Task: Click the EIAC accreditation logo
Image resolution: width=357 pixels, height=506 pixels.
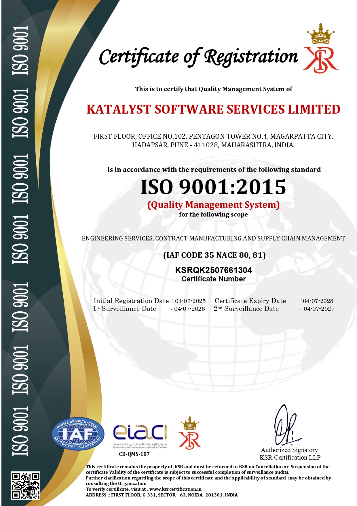Action: (x=140, y=436)
